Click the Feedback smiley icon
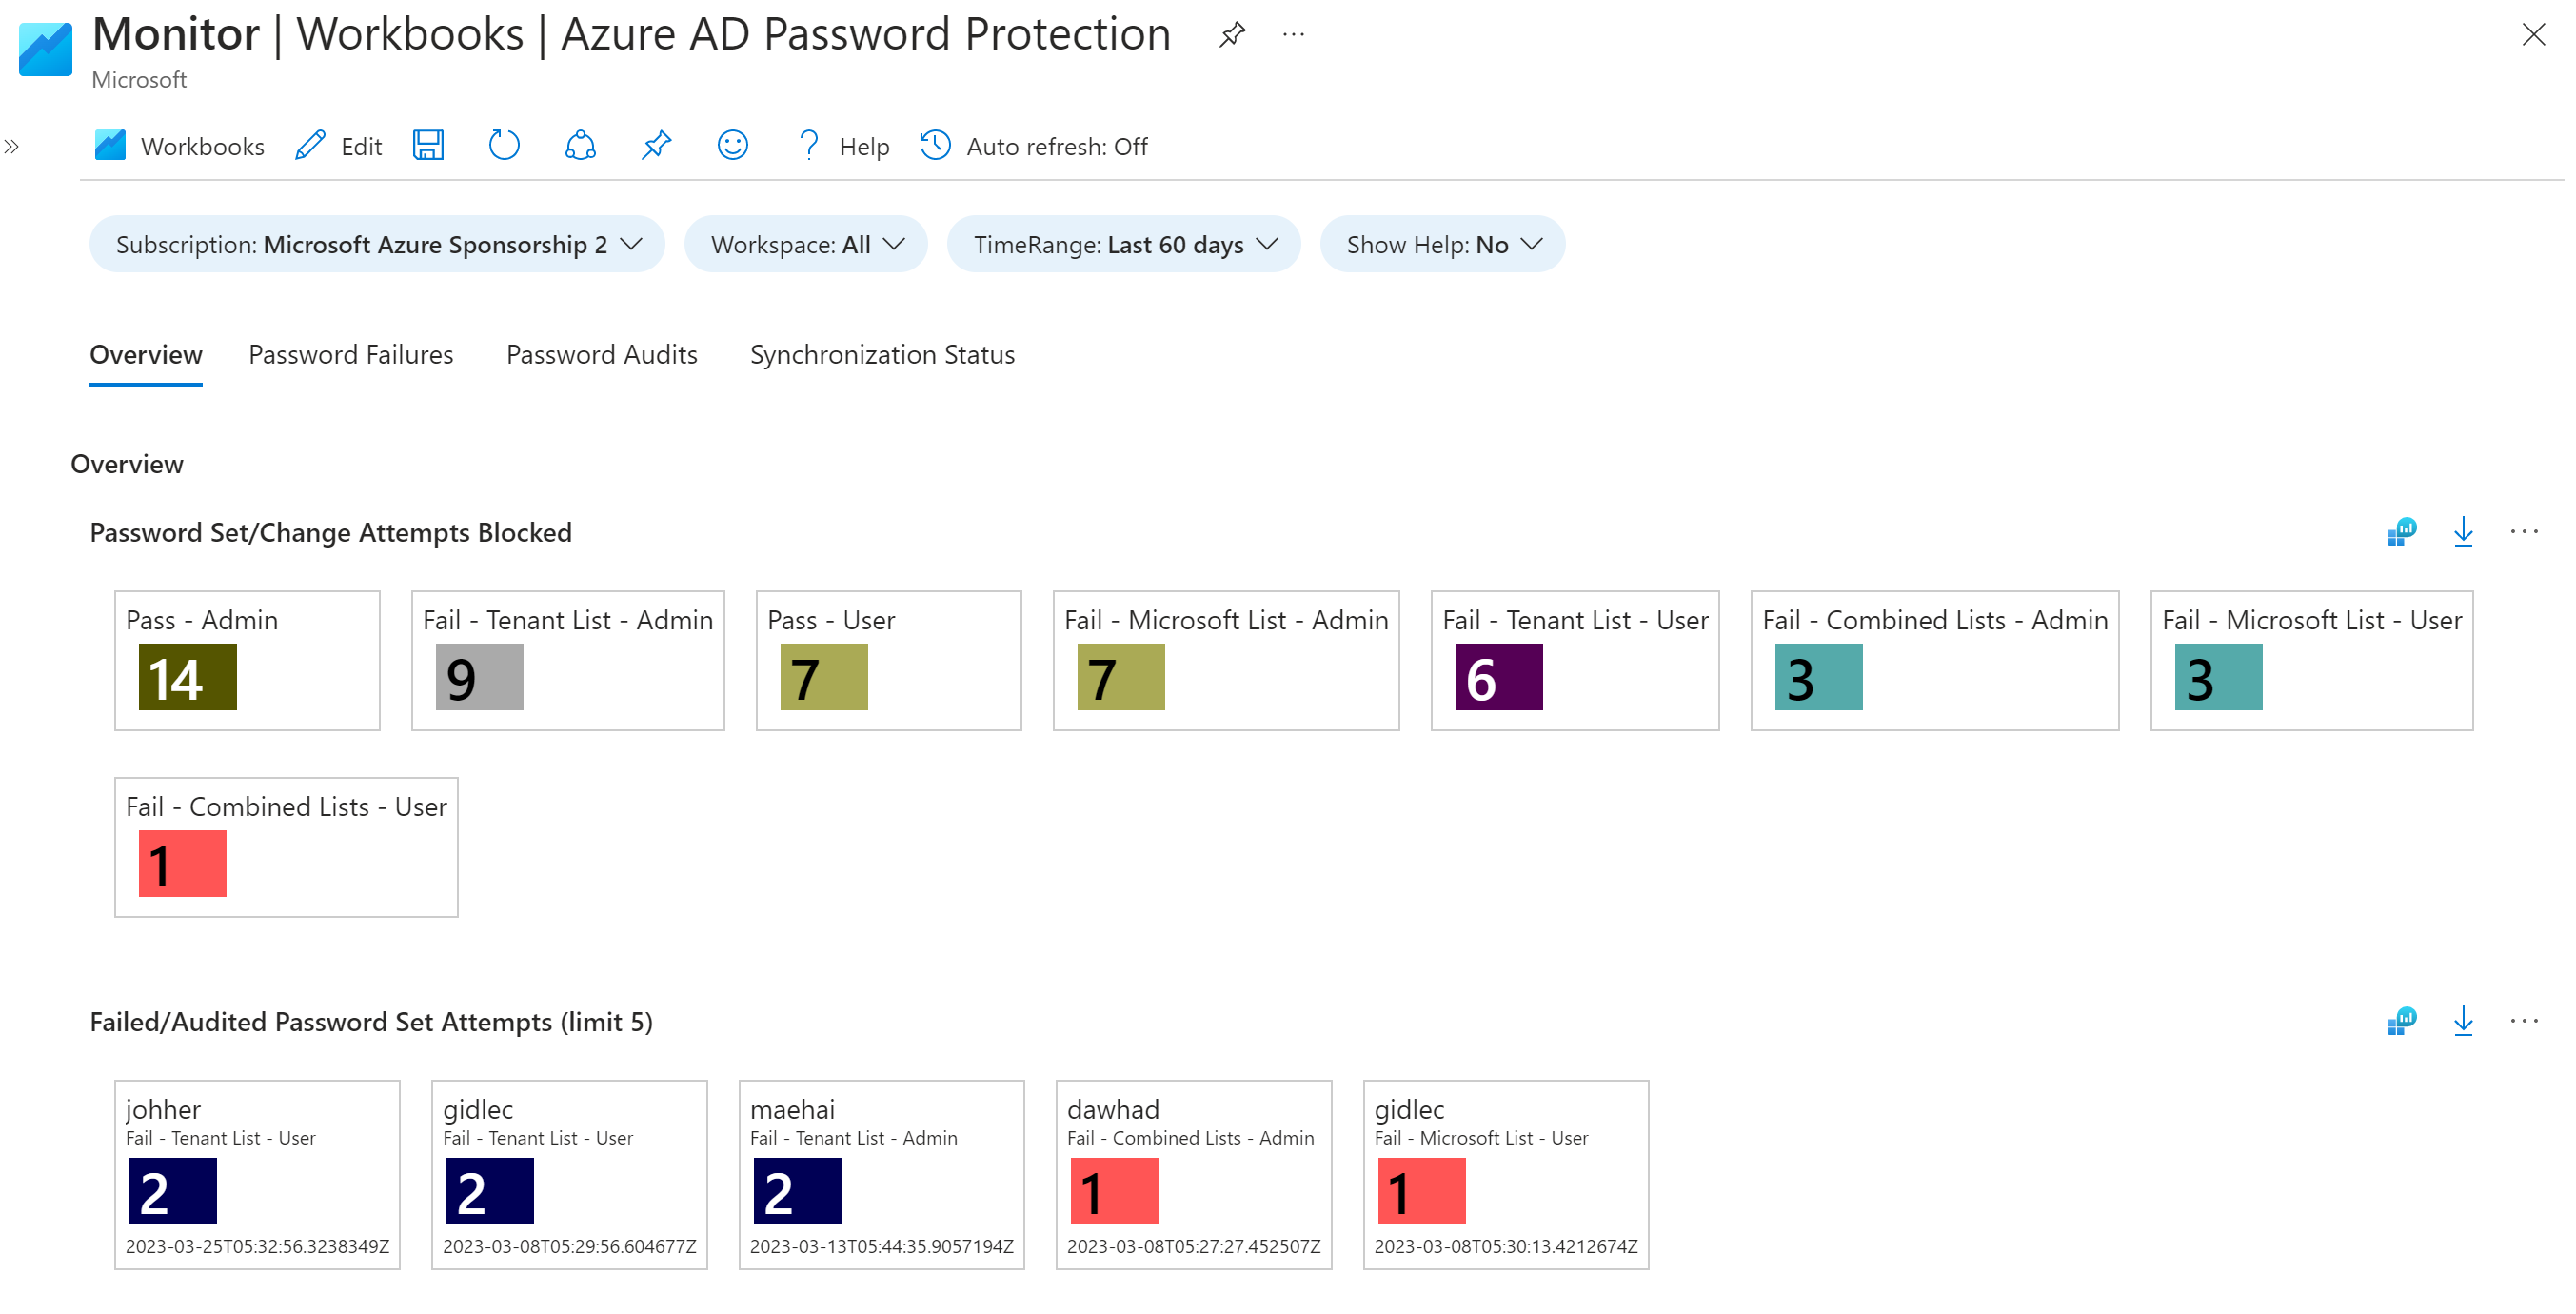The width and height of the screenshot is (2576, 1314). pyautogui.click(x=732, y=146)
